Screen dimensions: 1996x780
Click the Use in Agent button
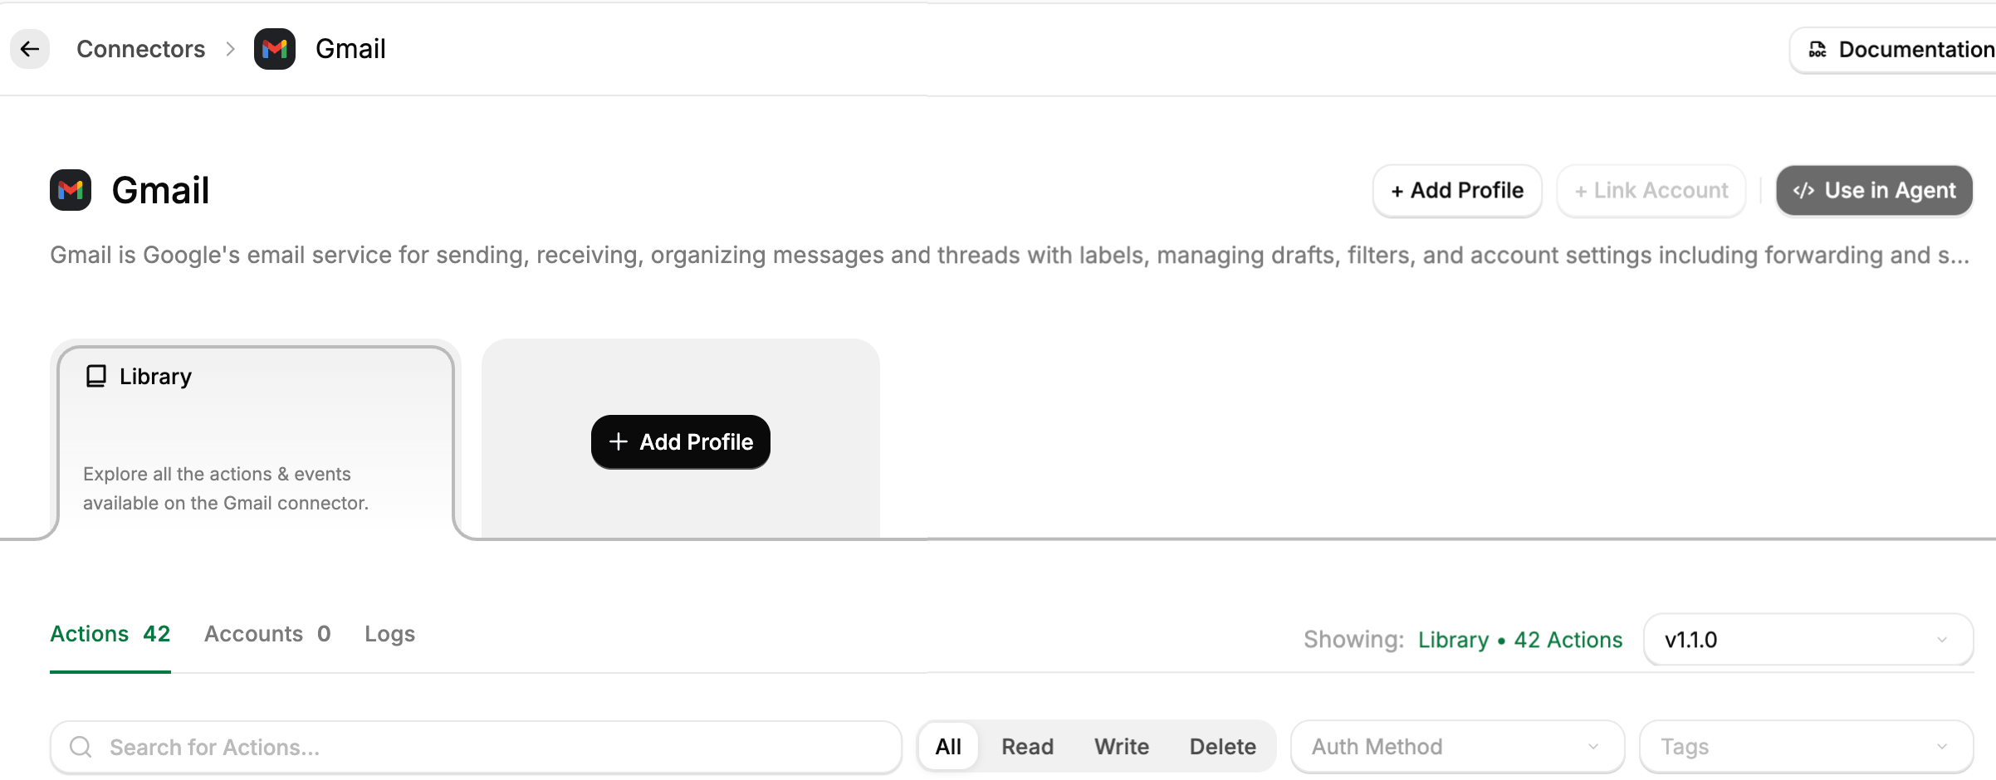click(1874, 191)
